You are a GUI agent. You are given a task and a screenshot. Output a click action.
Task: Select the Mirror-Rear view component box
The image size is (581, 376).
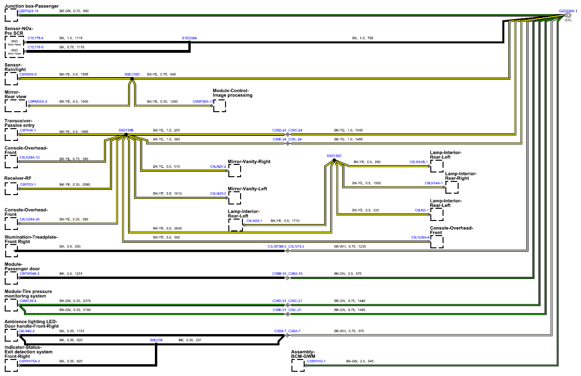16,106
